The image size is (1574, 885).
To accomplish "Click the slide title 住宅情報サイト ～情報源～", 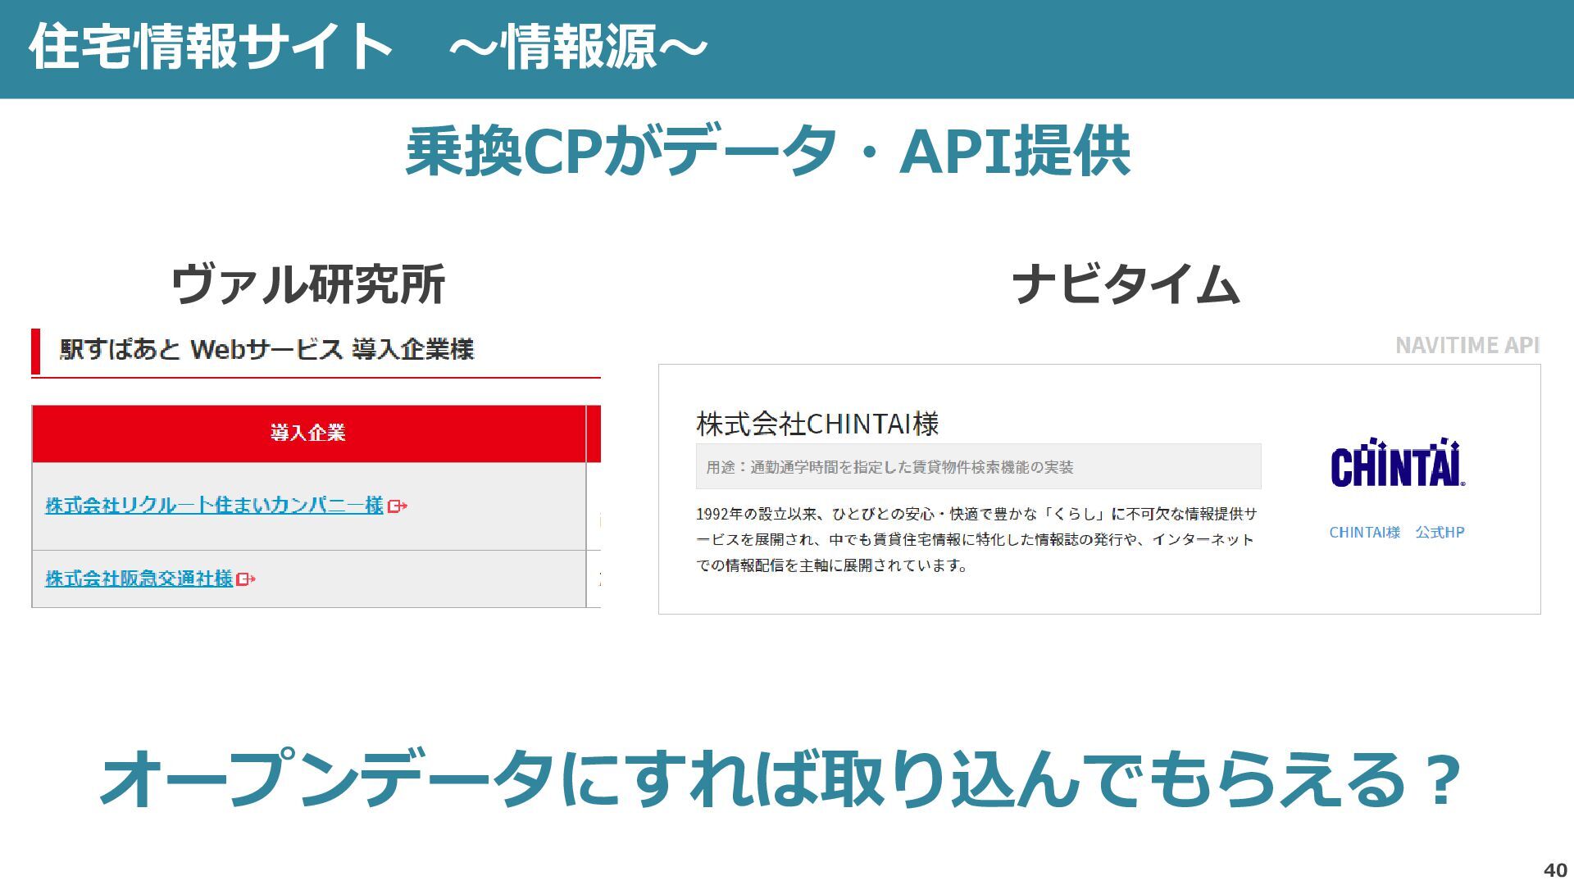I will [369, 46].
